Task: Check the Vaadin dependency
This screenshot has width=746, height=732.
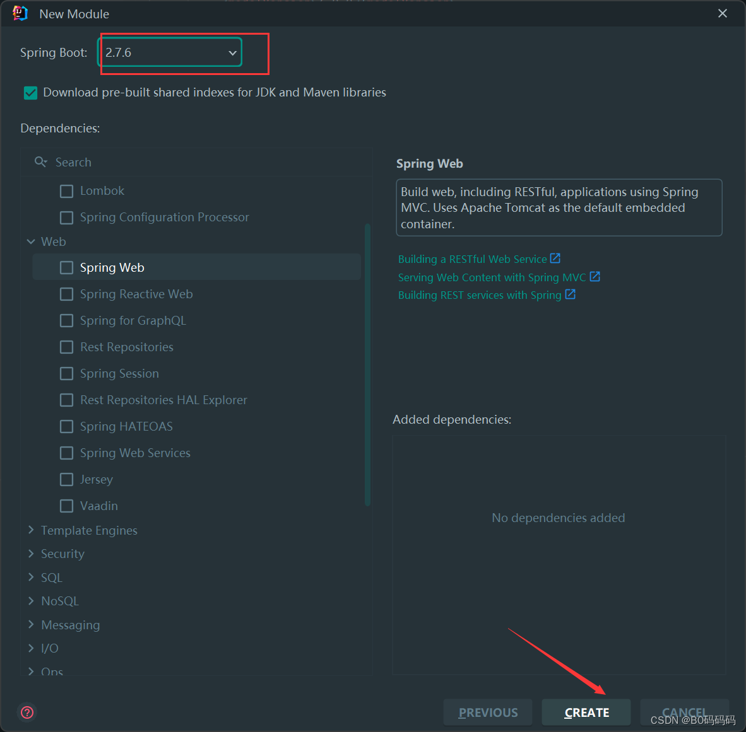Action: (67, 506)
